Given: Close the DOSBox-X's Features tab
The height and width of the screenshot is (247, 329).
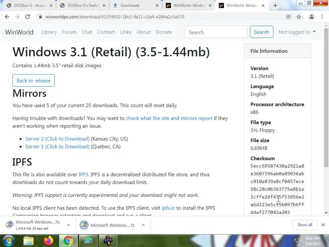Looking at the screenshot, I should pos(104,6).
